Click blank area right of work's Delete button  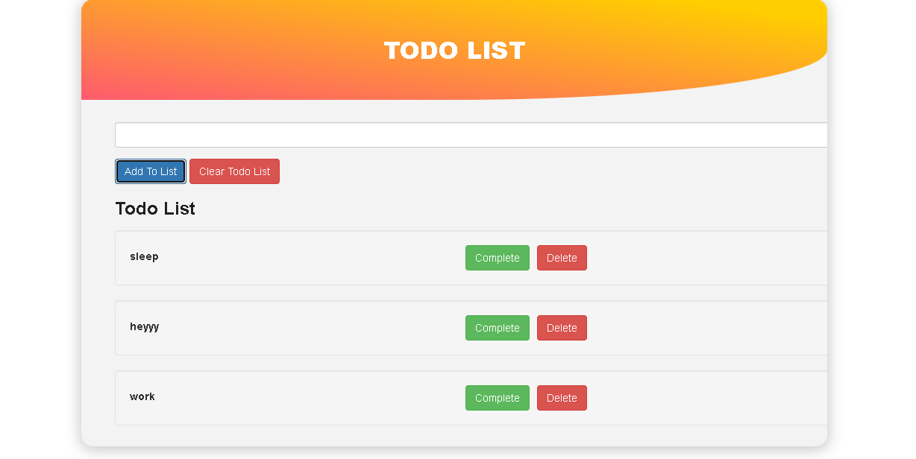(x=709, y=398)
